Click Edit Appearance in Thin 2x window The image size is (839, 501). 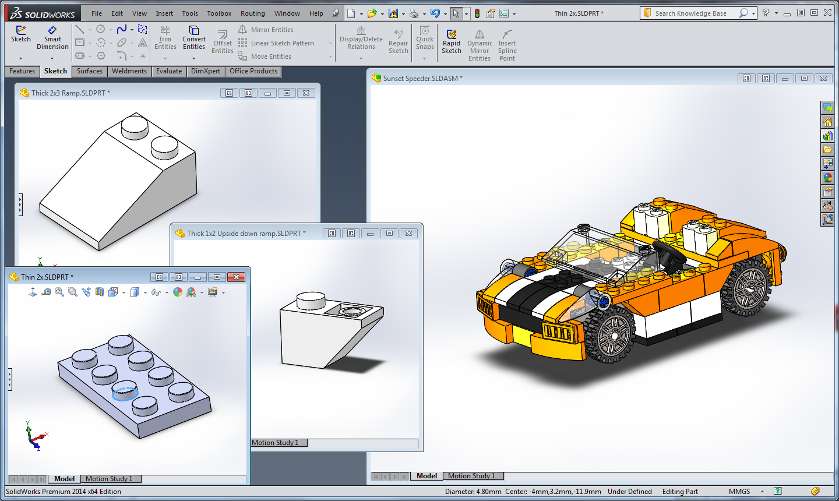tap(178, 292)
